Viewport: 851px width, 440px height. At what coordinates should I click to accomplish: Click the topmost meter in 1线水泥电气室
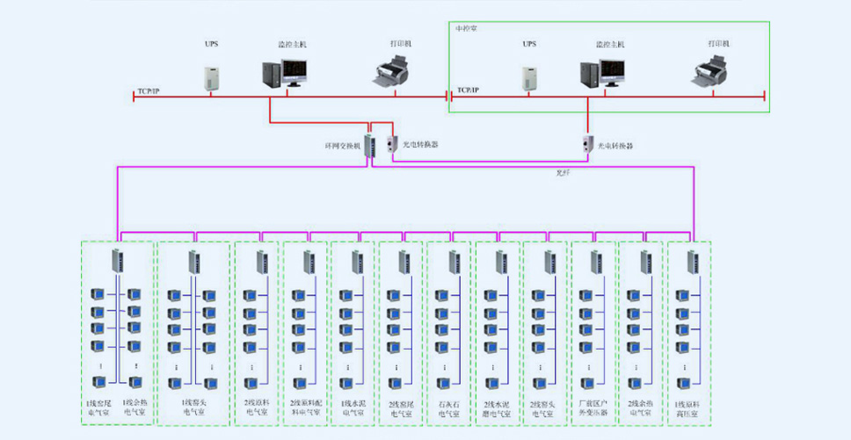[x=345, y=295]
